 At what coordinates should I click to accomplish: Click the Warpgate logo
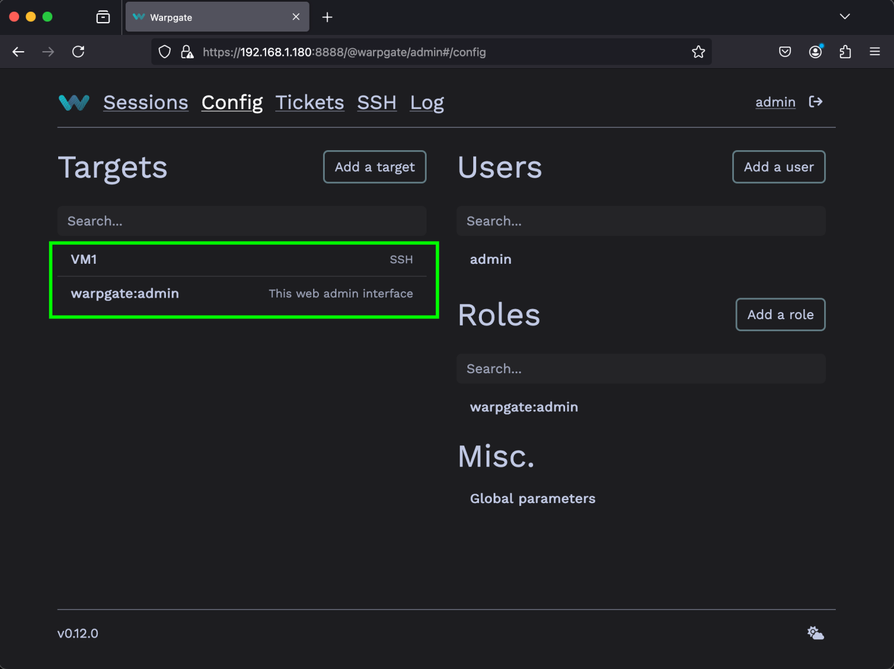click(x=73, y=102)
